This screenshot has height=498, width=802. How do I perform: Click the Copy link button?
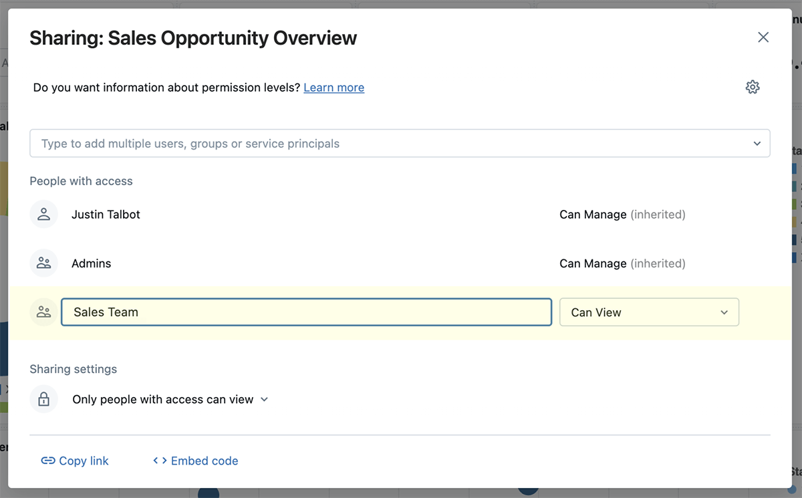(x=84, y=461)
